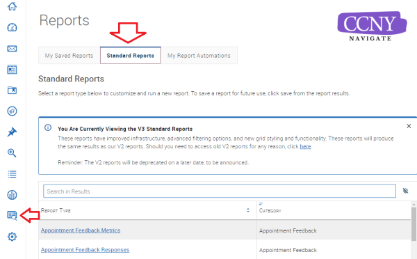
Task: Click 'You Are Currently Viewing the V3' heading
Action: (125, 129)
